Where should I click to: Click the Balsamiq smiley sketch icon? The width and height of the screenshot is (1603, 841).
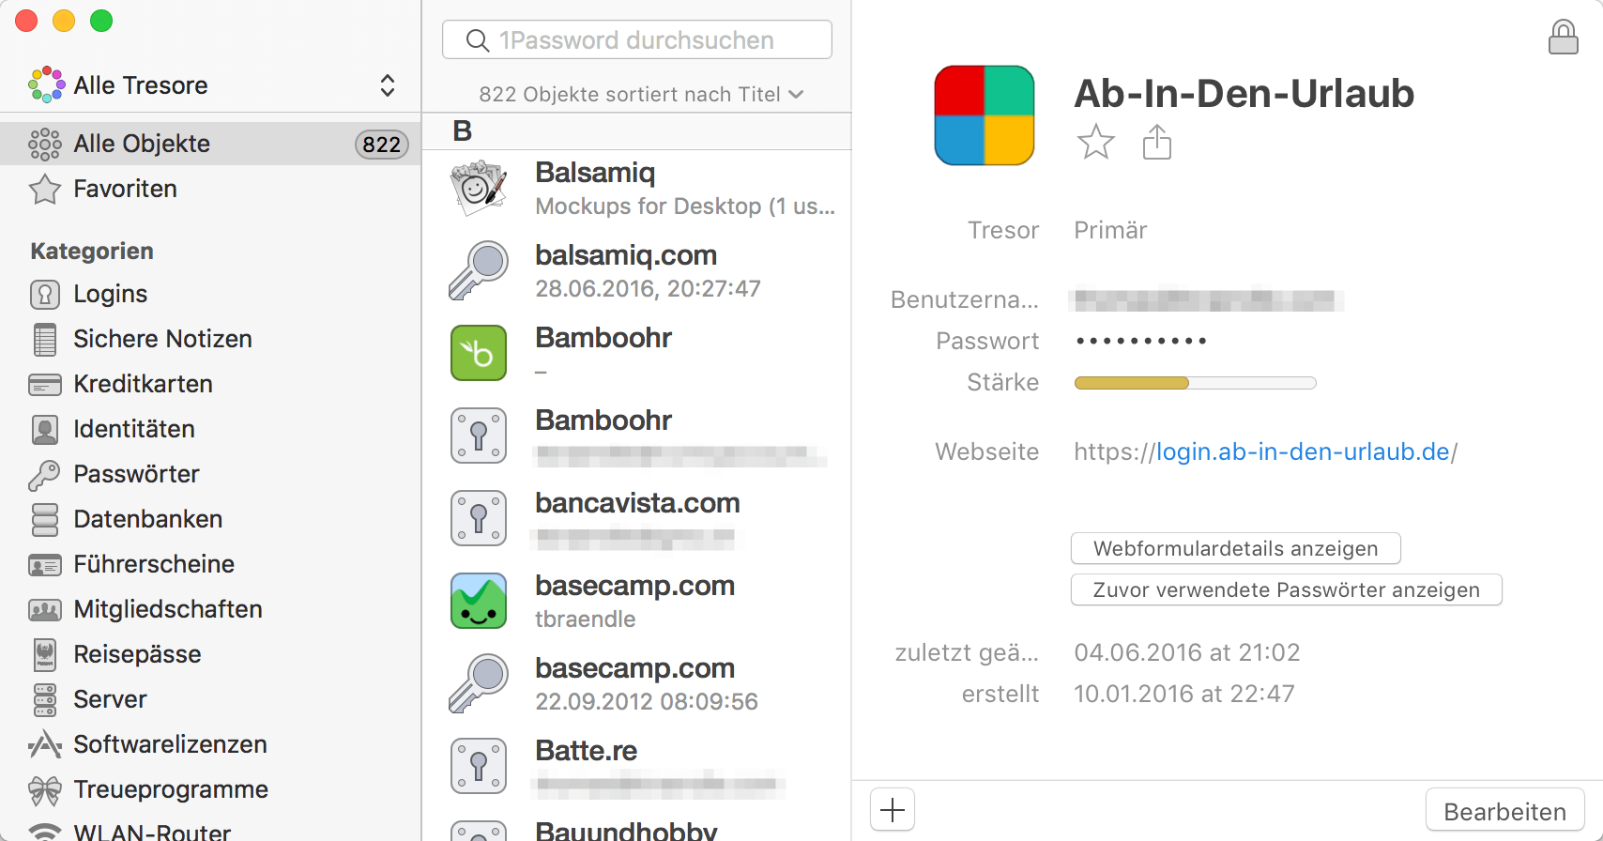479,188
